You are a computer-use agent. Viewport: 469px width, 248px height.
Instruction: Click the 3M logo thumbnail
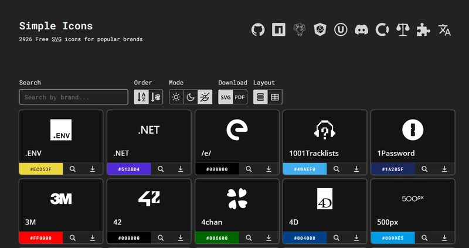tap(61, 199)
